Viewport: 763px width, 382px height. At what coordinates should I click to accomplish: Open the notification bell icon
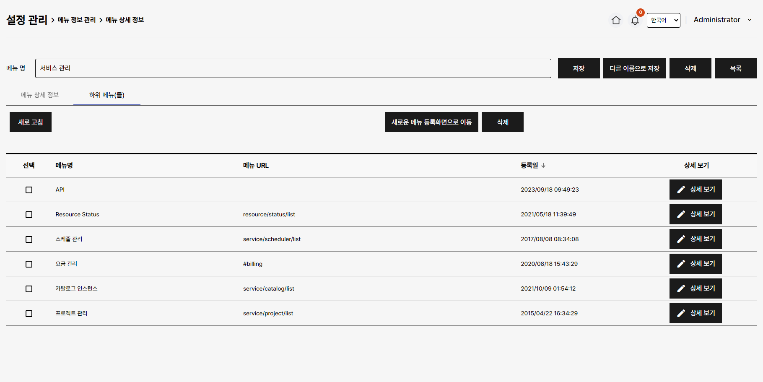click(x=635, y=21)
